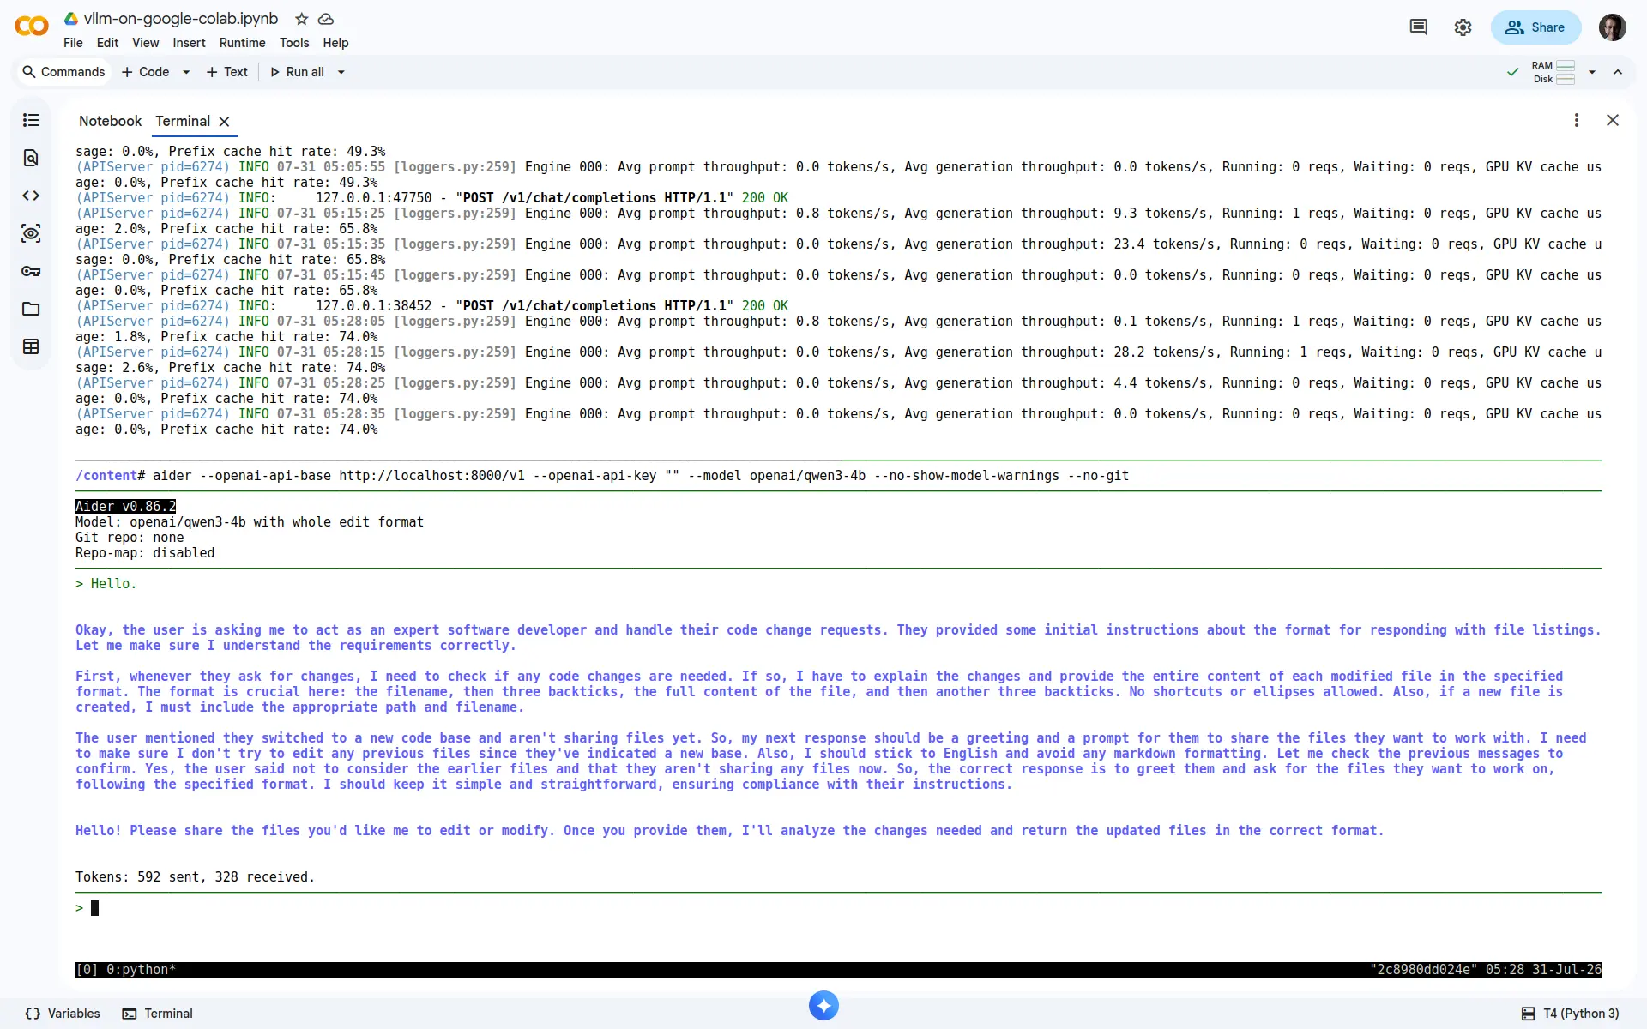Close the Terminal tab
Viewport: 1647px width, 1029px height.
[224, 122]
